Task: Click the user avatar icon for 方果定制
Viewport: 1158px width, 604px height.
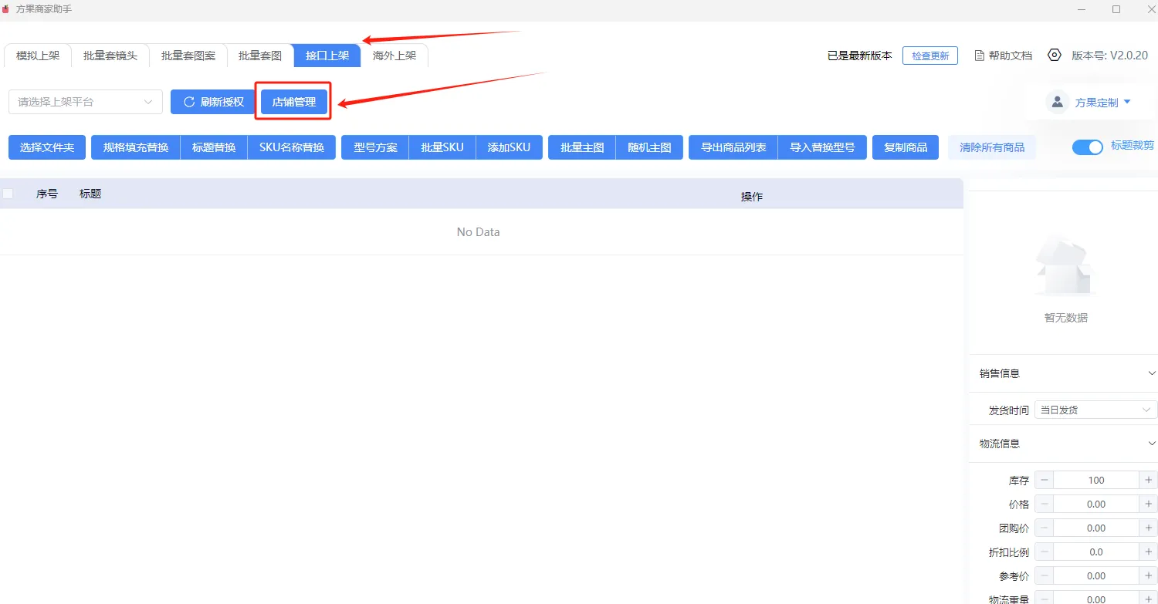Action: click(x=1058, y=102)
